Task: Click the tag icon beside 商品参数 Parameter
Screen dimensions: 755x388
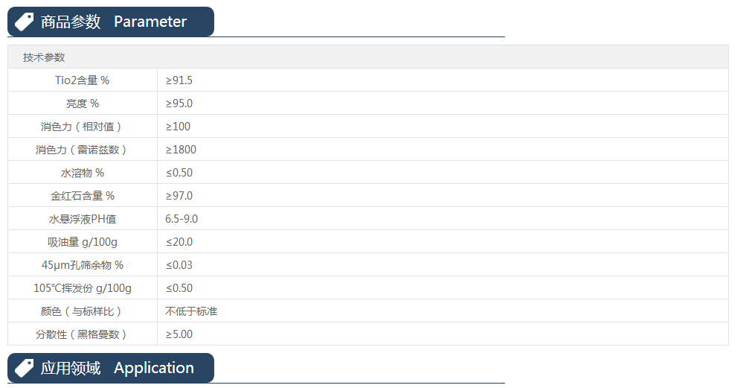Action: pyautogui.click(x=25, y=22)
